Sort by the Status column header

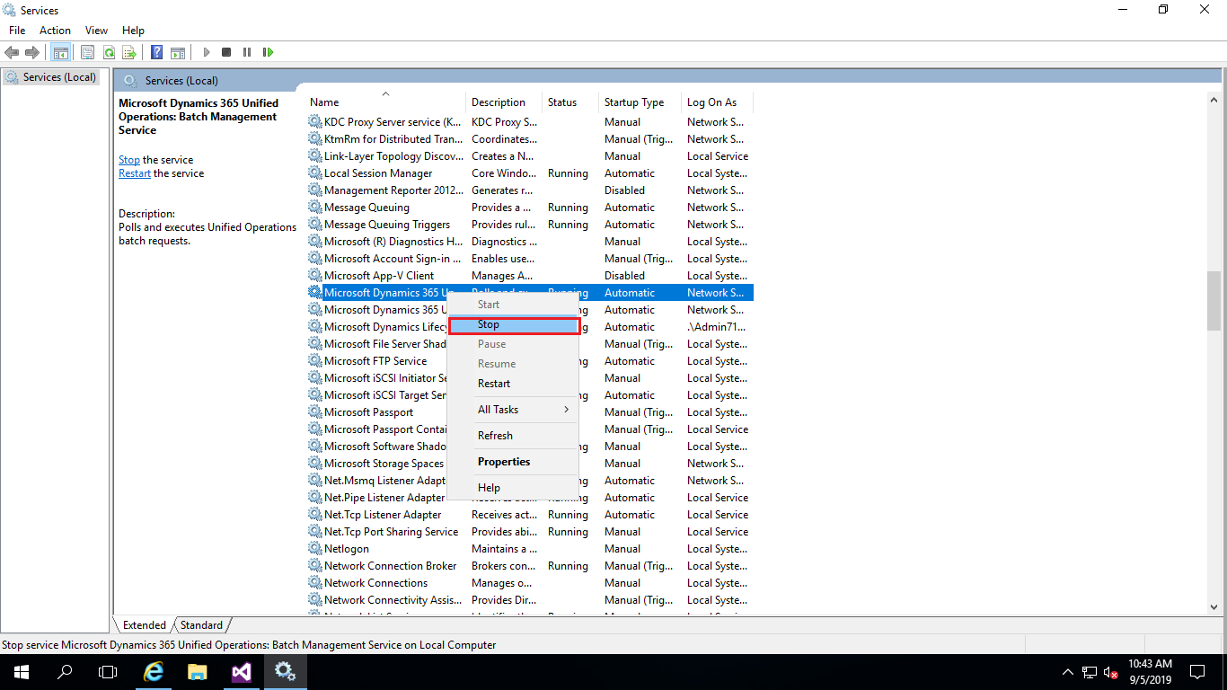tap(570, 102)
